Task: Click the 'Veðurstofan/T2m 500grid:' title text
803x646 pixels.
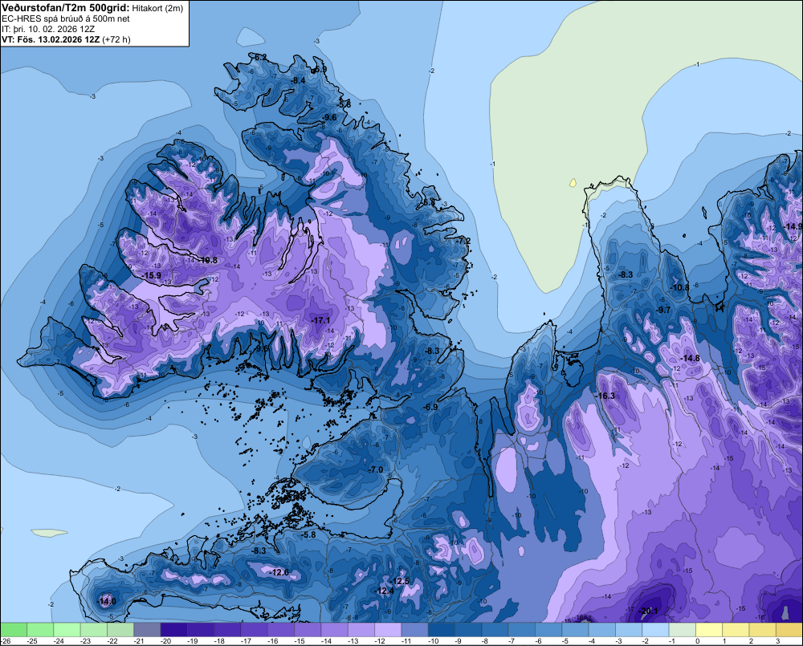Action: (x=66, y=8)
